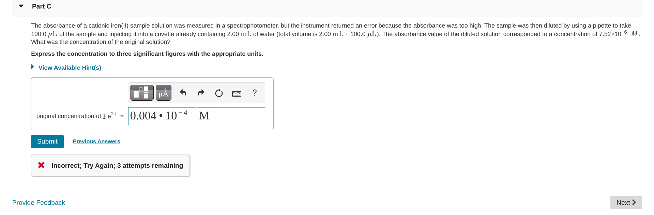Redo the change using the redo arrow
The height and width of the screenshot is (215, 654).
click(201, 93)
